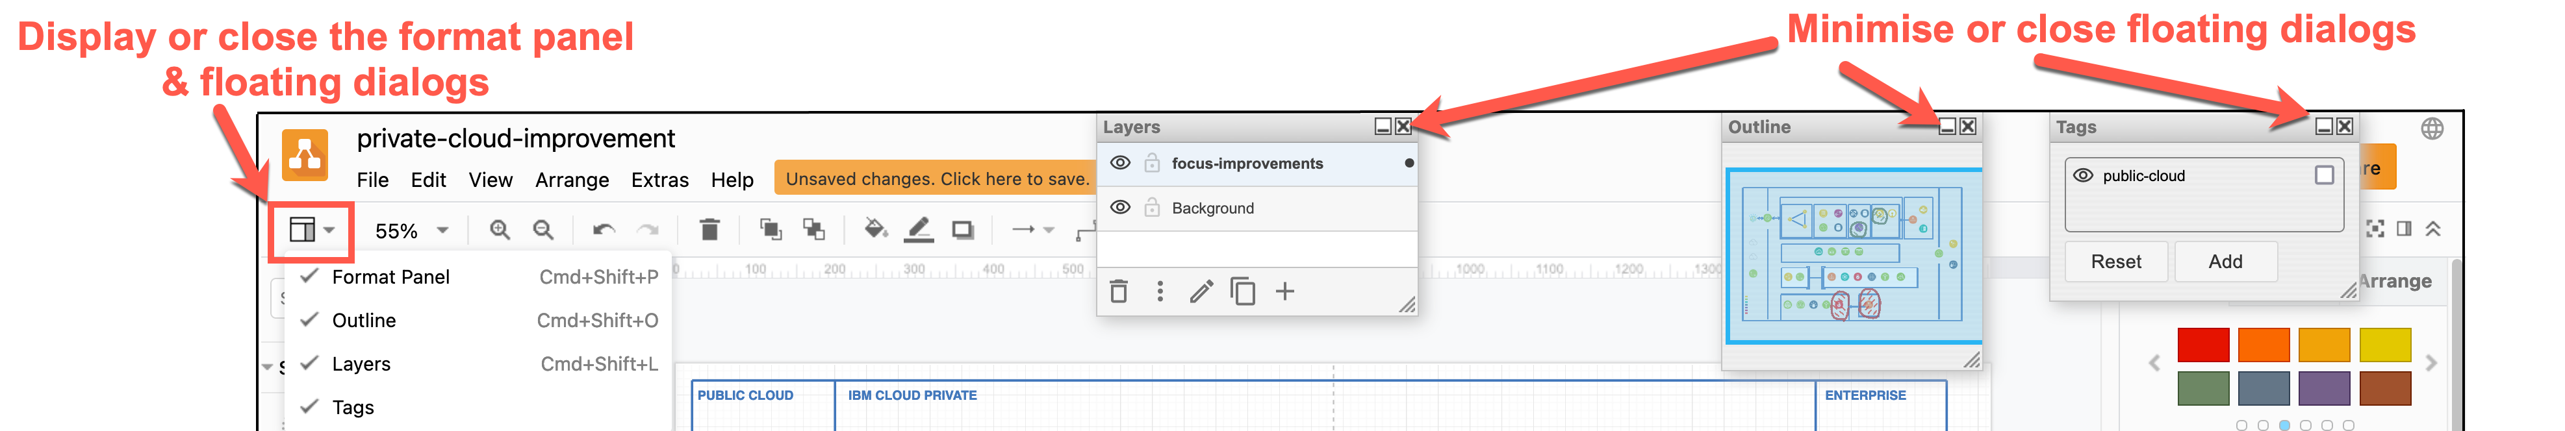Toggle the Outline menu entry
The image size is (2565, 431).
click(x=364, y=321)
